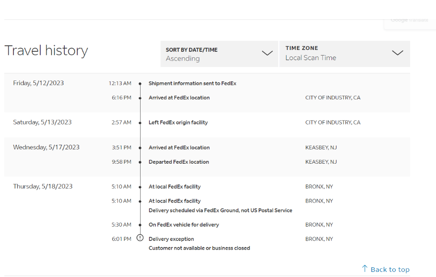
Task: Open the Time Zone dropdown
Action: 344,53
